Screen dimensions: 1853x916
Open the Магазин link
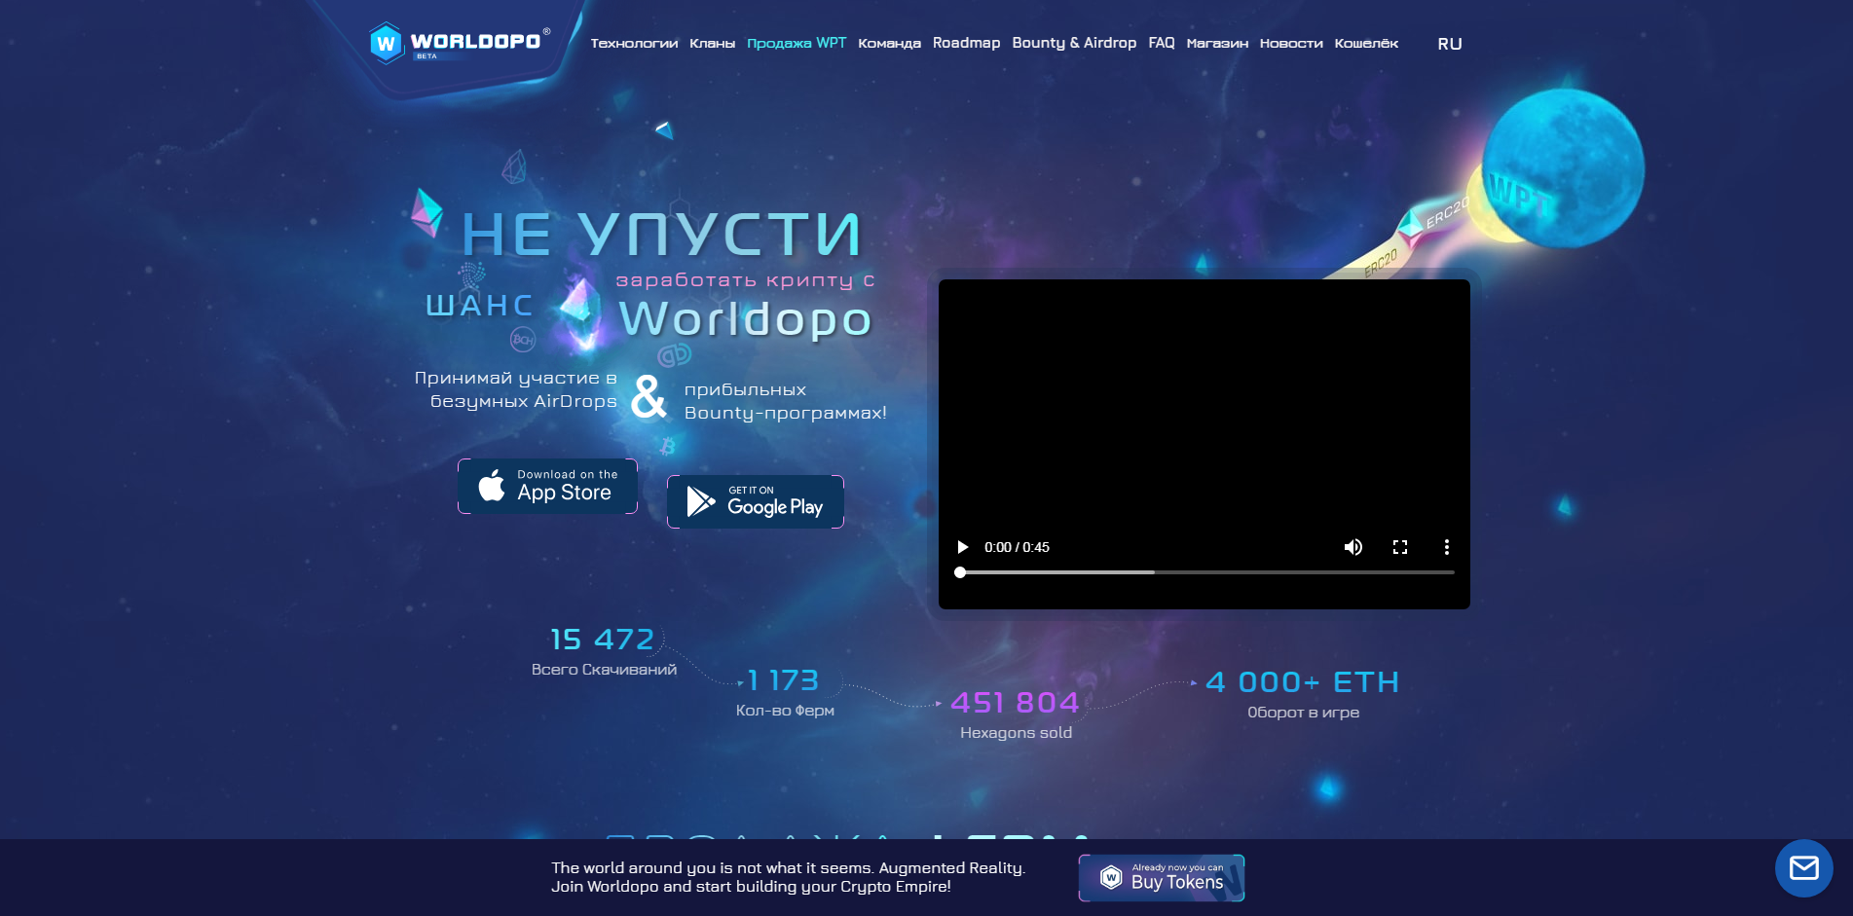(x=1217, y=43)
